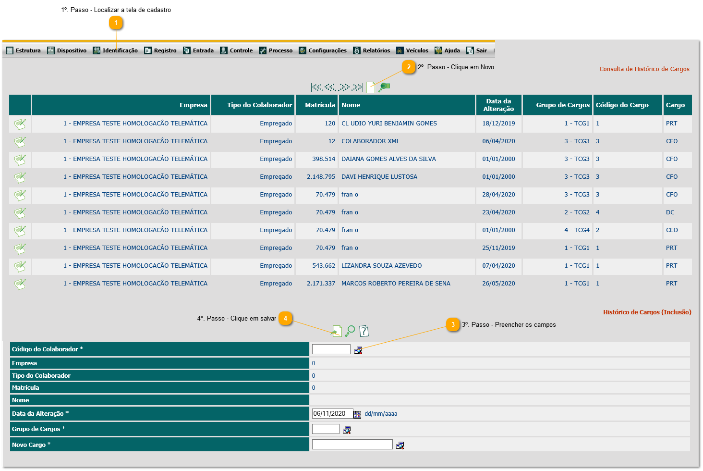The height and width of the screenshot is (471, 703).
Task: Open calendar picker for Data da Alteração
Action: [x=357, y=414]
